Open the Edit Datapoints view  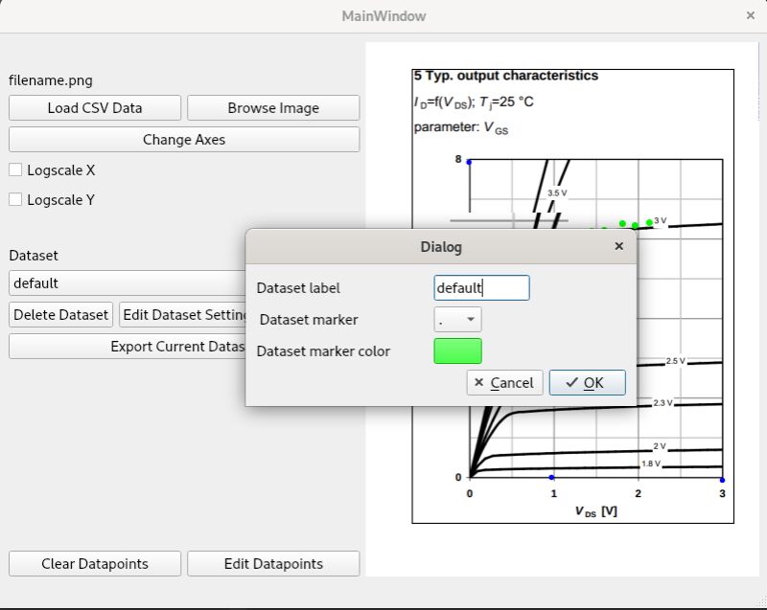coord(274,563)
